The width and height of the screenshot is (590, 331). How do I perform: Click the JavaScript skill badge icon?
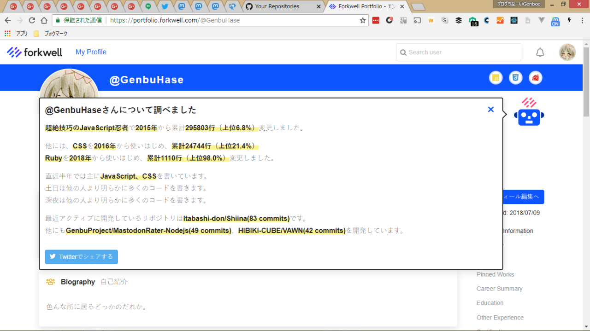496,78
